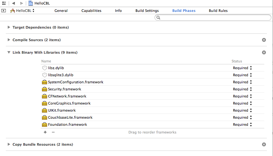
Task: Go back with the left arrow
Action: click(x=14, y=3)
